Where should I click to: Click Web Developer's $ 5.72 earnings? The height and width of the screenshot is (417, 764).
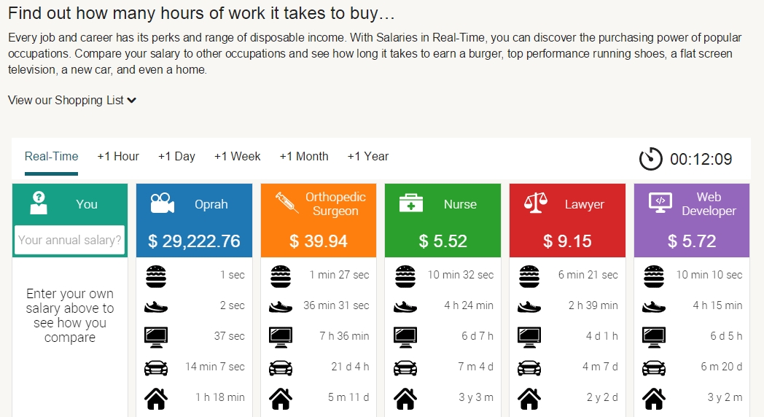point(692,241)
